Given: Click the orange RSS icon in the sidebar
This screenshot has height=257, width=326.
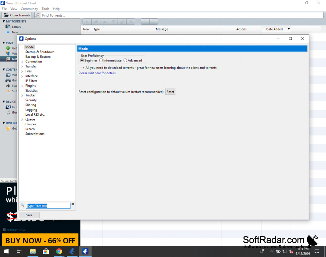Looking at the screenshot, I should [x=8, y=91].
